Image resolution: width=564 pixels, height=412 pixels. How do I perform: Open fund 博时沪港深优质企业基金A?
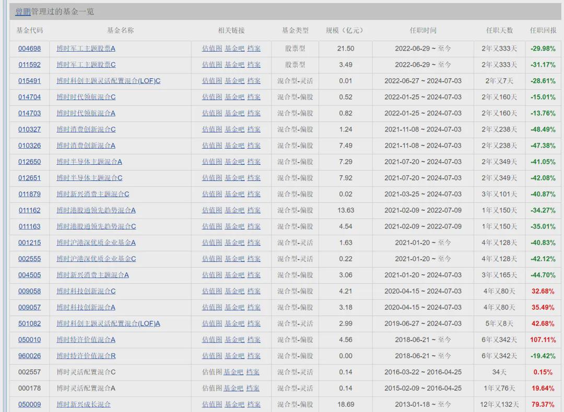[96, 243]
